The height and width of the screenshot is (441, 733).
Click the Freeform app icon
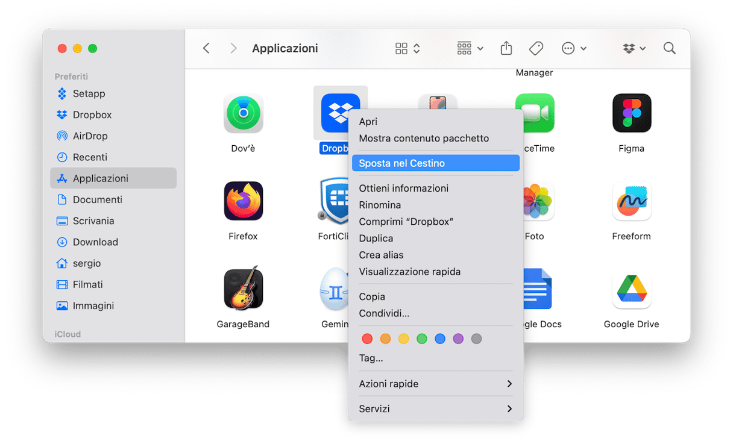[631, 201]
